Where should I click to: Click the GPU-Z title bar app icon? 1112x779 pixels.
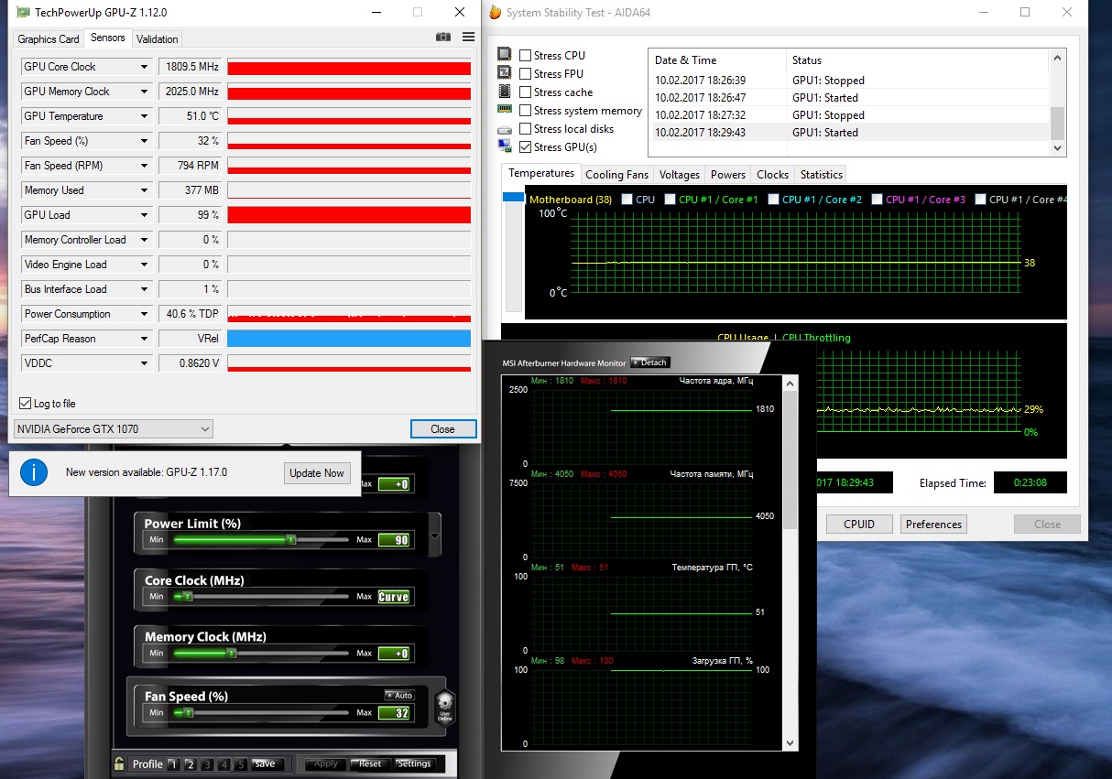point(23,13)
